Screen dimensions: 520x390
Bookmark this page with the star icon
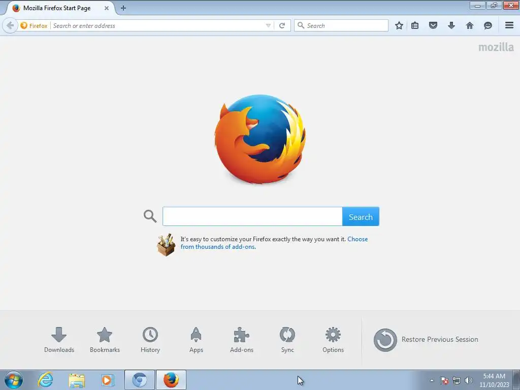pos(399,25)
